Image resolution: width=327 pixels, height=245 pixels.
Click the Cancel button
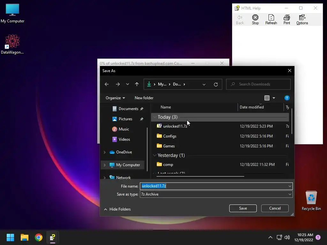pos(275,208)
